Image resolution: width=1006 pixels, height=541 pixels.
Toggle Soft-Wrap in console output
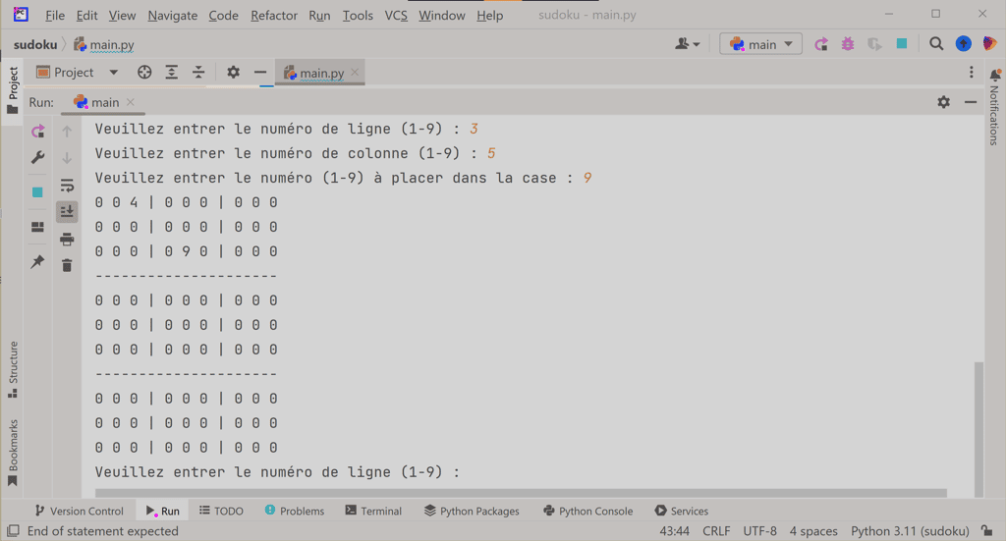click(x=67, y=186)
